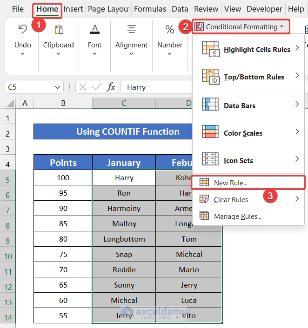This screenshot has height=328, width=308.
Task: Select cell containing Mario
Action: click(x=189, y=269)
